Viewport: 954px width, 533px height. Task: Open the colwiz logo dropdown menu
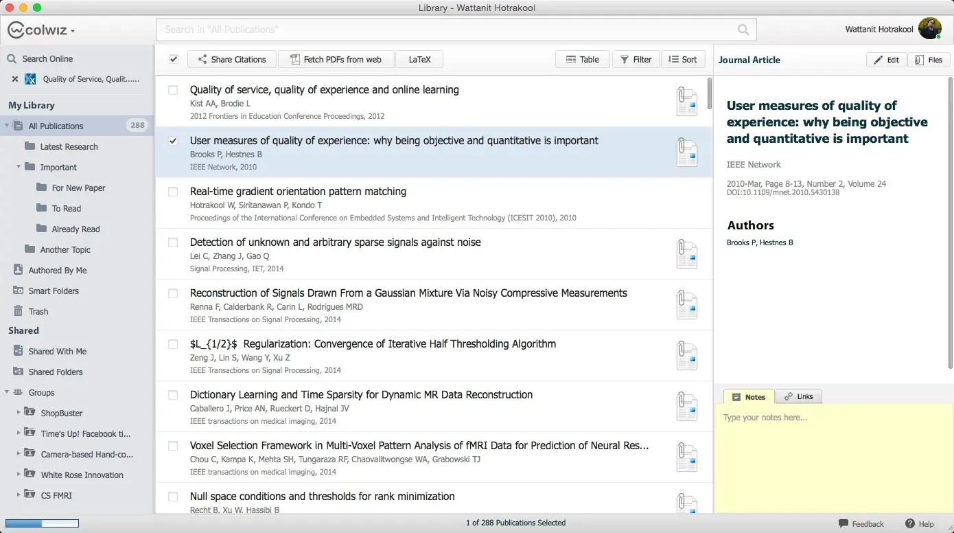(41, 30)
